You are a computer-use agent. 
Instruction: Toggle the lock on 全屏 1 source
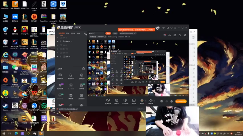pos(60,57)
